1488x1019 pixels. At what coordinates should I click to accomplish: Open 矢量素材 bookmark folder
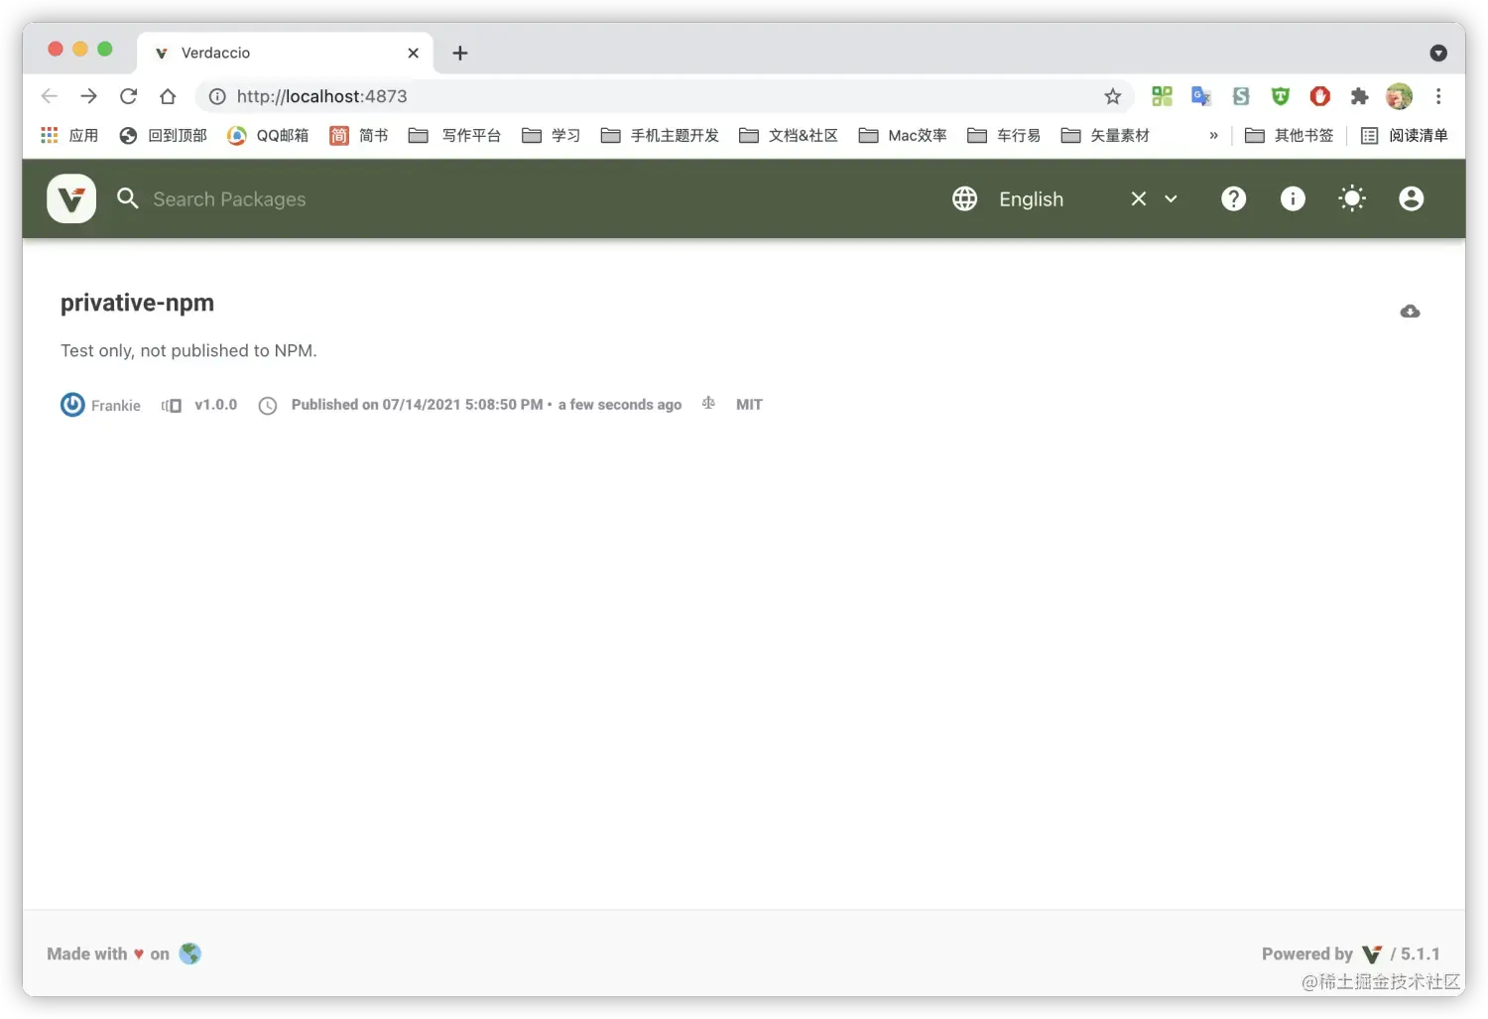click(x=1105, y=135)
